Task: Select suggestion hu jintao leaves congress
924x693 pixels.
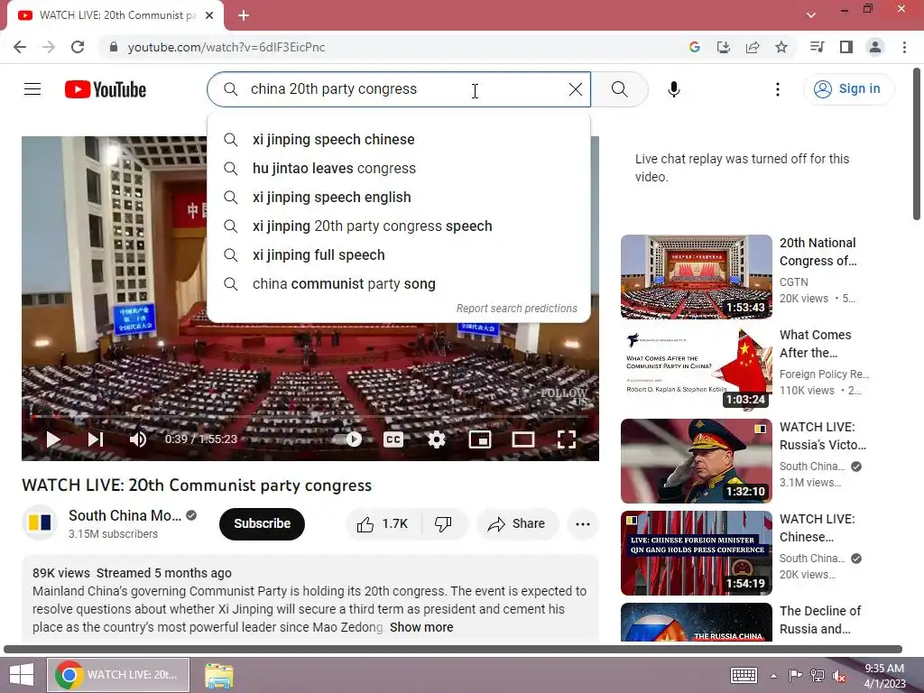Action: pyautogui.click(x=398, y=169)
